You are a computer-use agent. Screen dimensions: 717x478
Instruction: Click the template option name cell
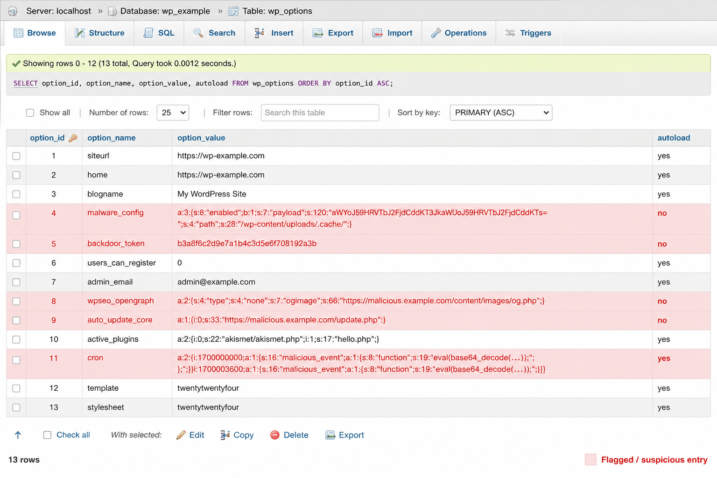[127, 388]
